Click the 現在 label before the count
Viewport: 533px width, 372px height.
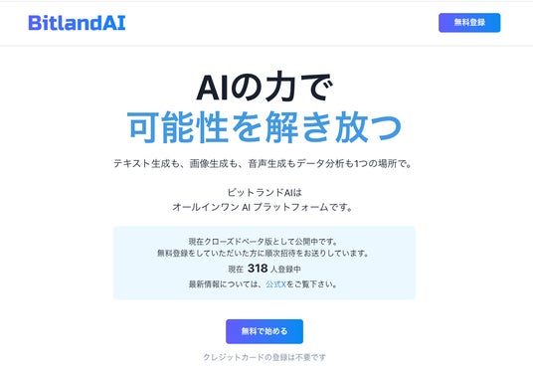(236, 269)
